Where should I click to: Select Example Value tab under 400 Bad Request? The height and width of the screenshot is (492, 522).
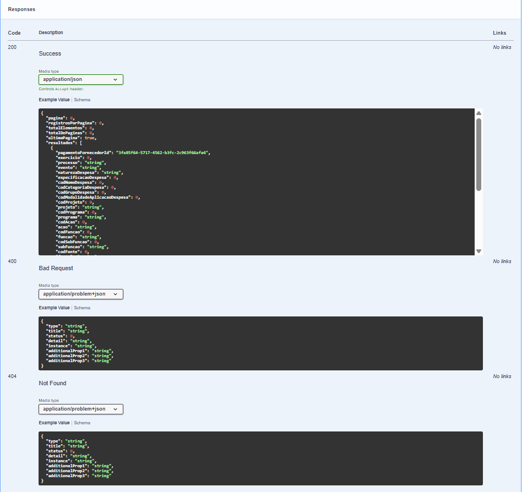point(55,308)
